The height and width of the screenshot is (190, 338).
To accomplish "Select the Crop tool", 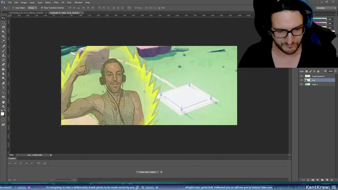I will coord(3,36).
